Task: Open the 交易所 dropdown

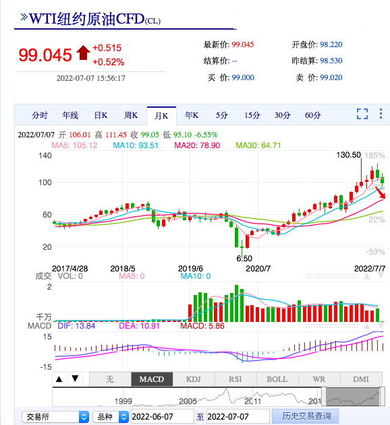Action: [55, 417]
